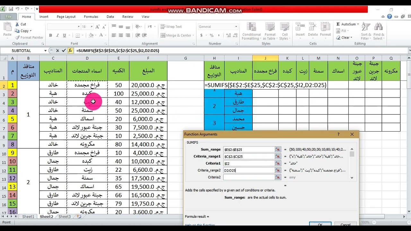The height and width of the screenshot is (231, 411).
Task: Confirm formula with the checkmark Enter icon
Action: pyautogui.click(x=64, y=50)
